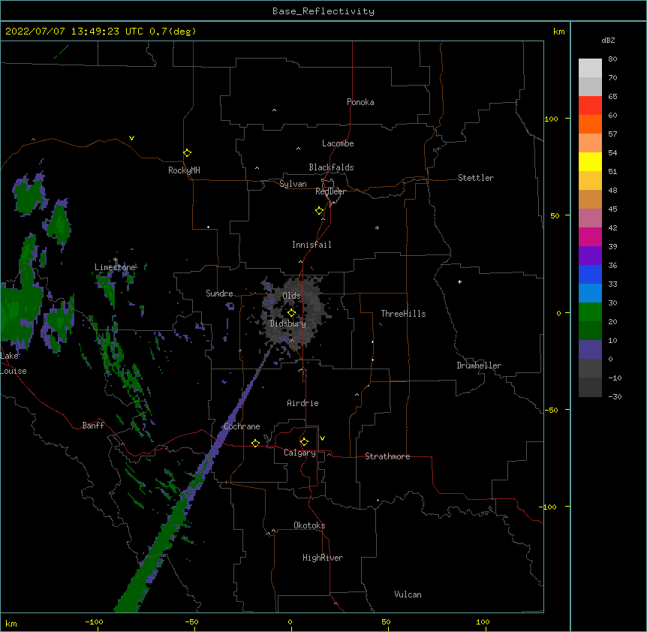Click the km unit label at bottom left

pos(11,624)
